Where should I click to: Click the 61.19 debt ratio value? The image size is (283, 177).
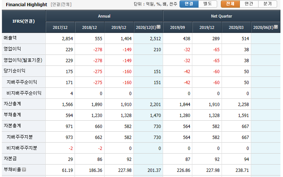click(x=67, y=170)
